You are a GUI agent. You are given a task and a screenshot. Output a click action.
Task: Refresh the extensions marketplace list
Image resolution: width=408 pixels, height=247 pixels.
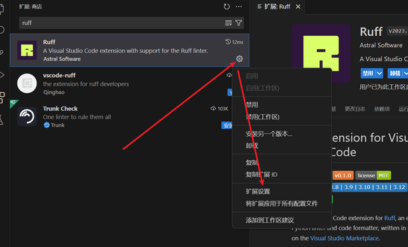tap(227, 6)
